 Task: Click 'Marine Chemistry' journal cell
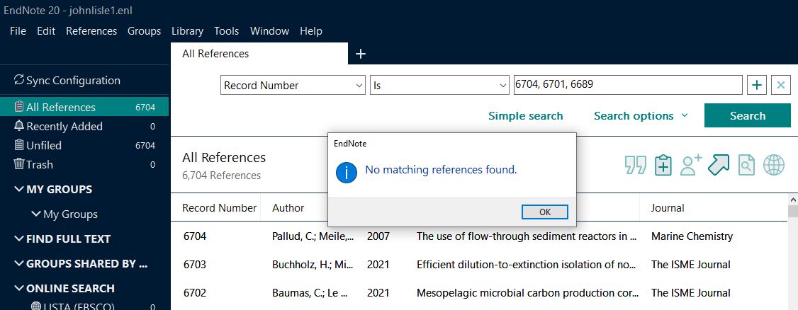point(692,236)
